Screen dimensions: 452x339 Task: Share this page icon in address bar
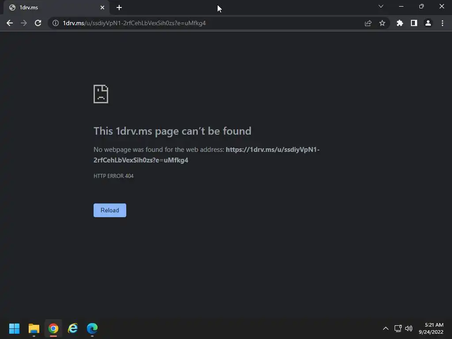click(x=368, y=23)
